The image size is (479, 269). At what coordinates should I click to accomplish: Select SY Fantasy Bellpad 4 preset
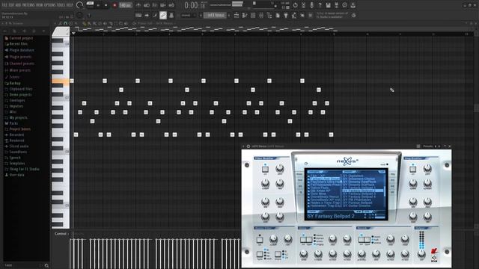click(x=359, y=197)
